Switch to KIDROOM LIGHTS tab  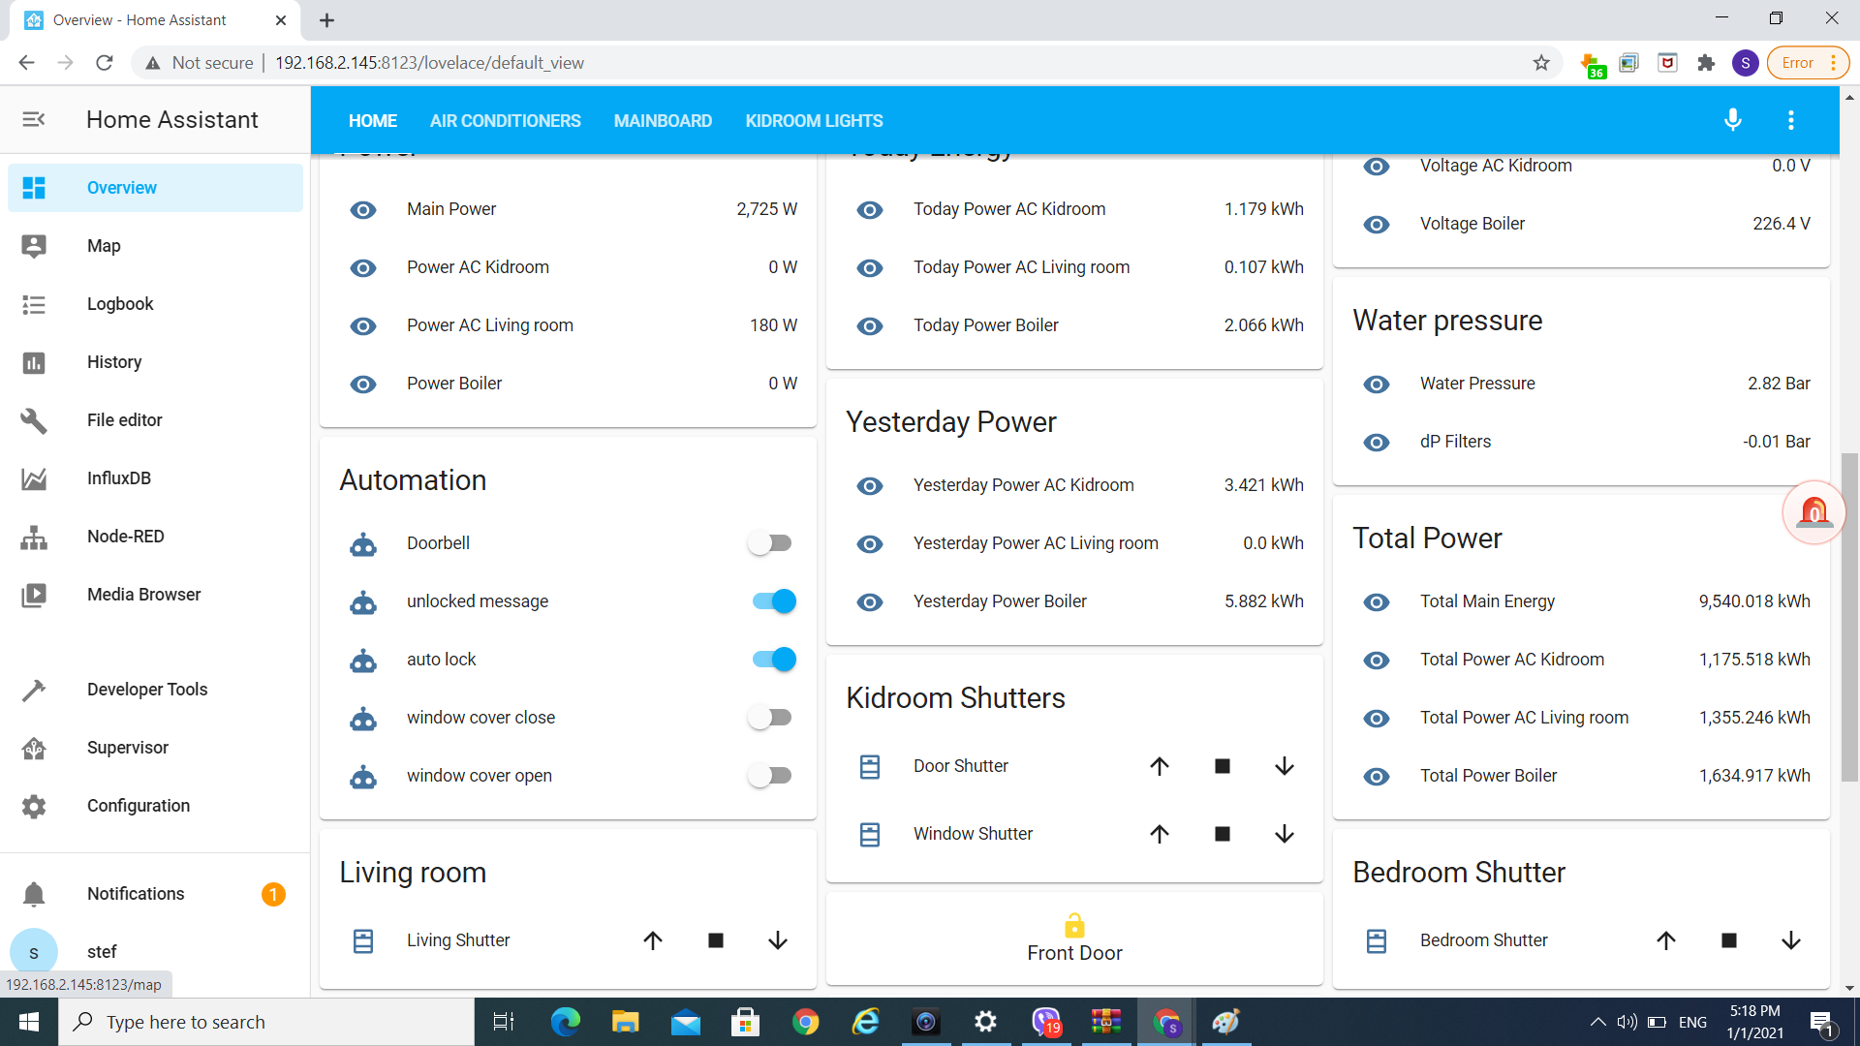[x=814, y=121]
